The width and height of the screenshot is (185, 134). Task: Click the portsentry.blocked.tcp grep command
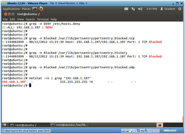click(x=82, y=38)
